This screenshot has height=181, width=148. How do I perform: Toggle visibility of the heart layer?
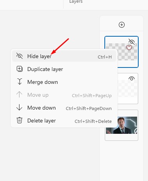[x=132, y=42]
